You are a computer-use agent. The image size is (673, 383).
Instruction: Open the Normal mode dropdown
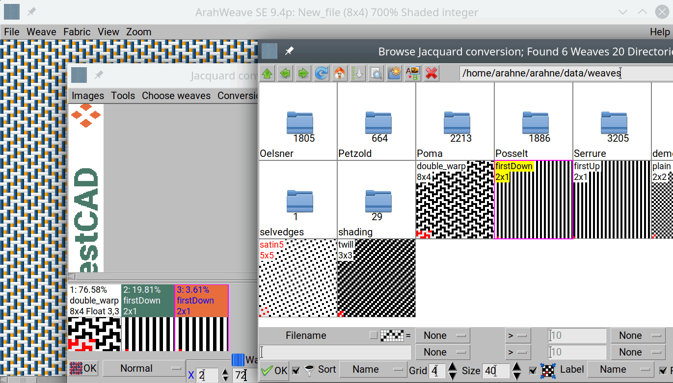[143, 368]
